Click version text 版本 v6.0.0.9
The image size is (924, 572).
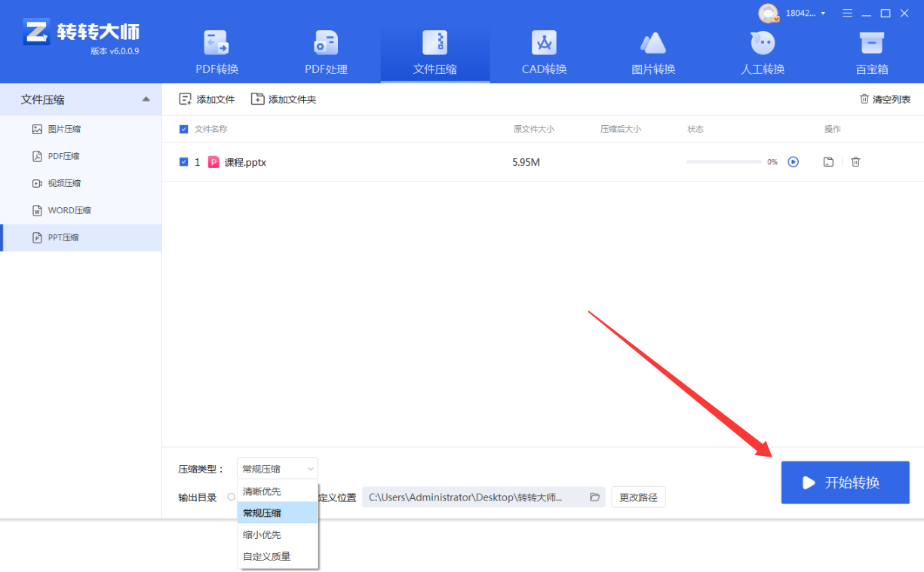click(115, 51)
